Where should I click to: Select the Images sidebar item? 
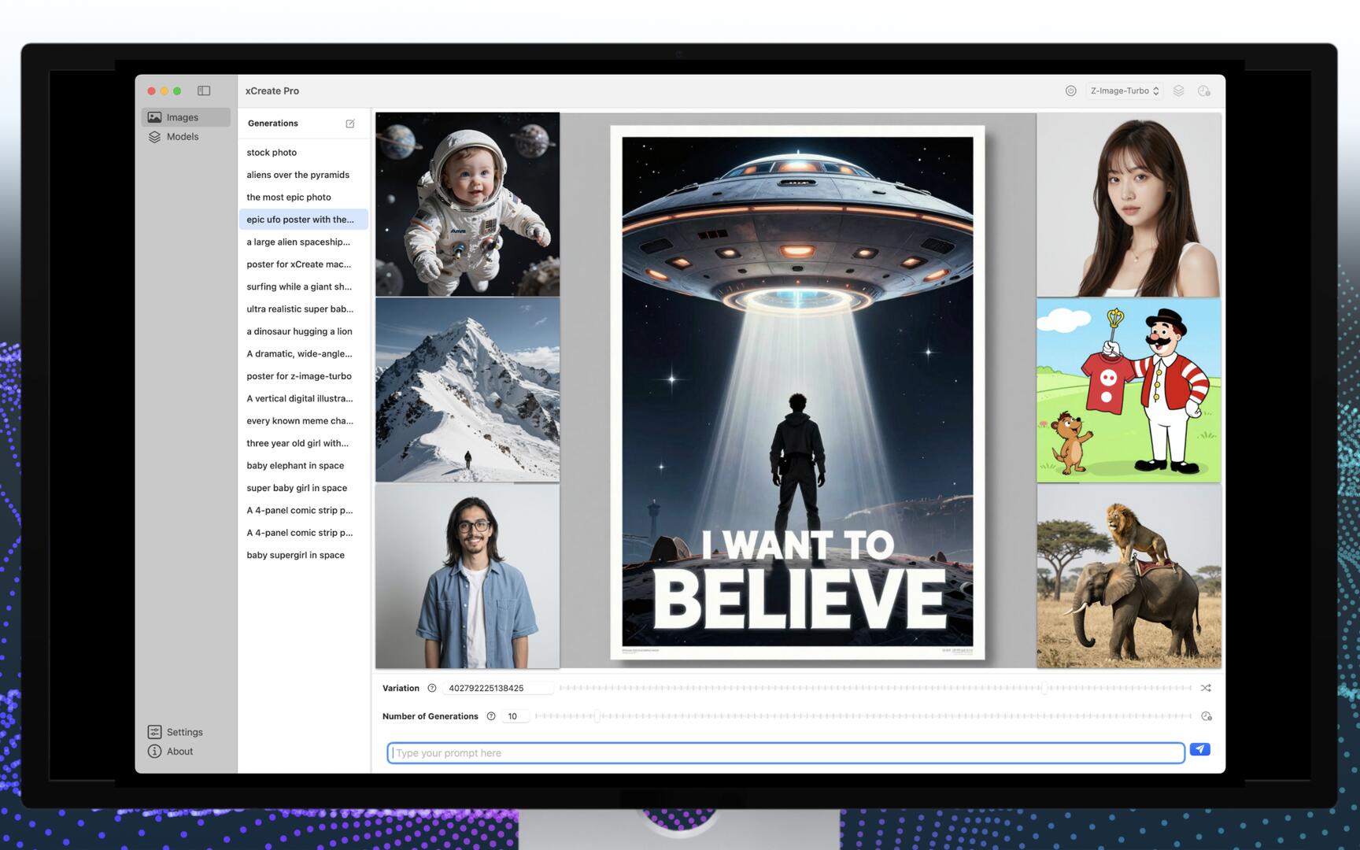(x=182, y=117)
